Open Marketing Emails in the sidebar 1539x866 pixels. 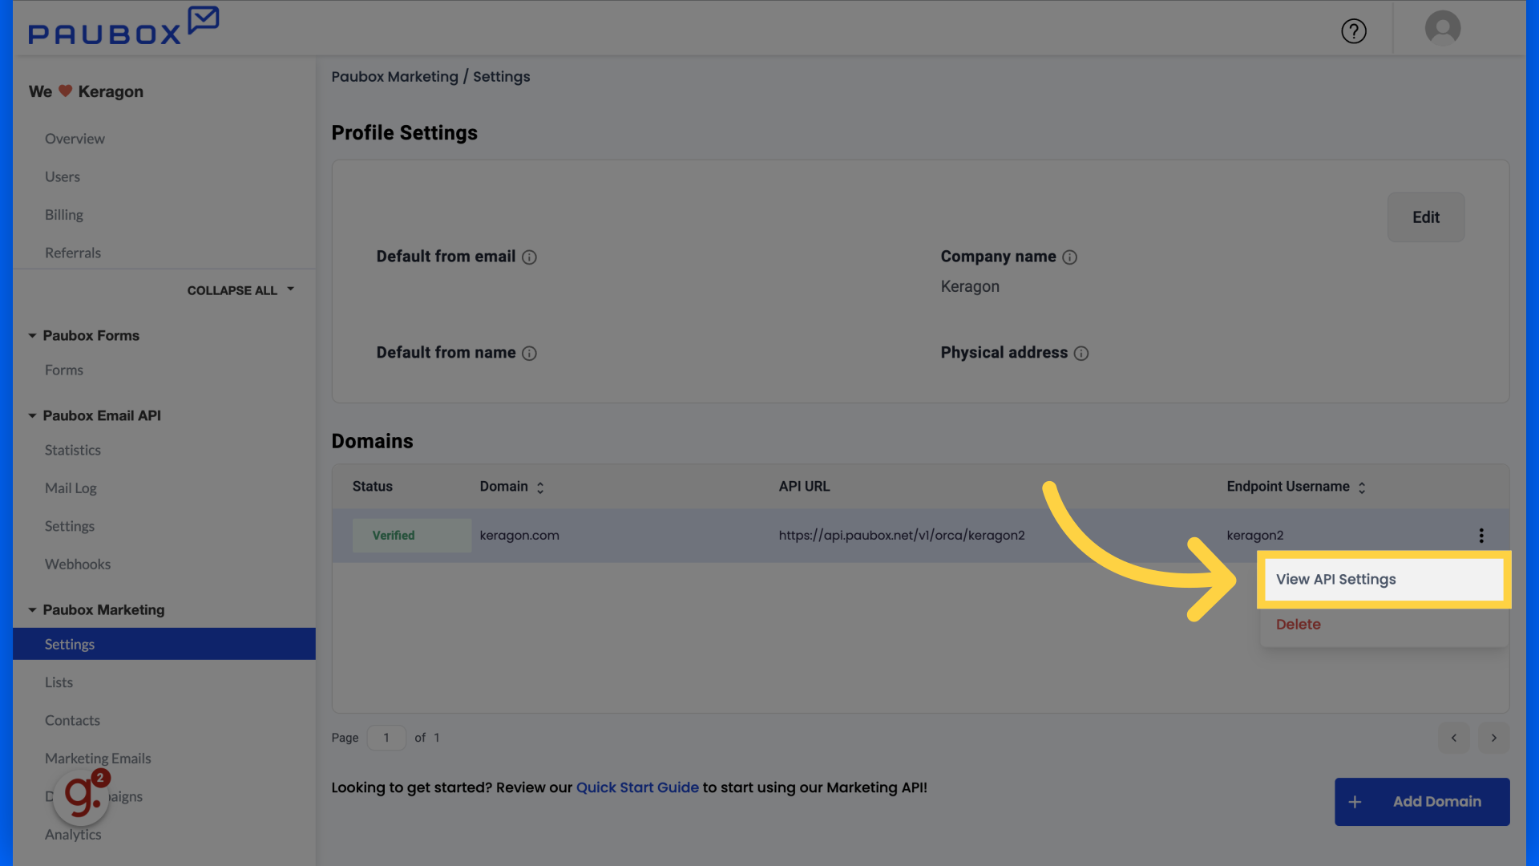(x=98, y=759)
